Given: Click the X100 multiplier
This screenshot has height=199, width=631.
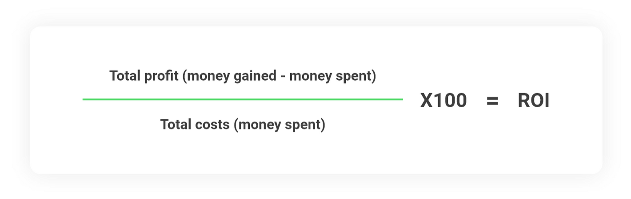Looking at the screenshot, I should point(443,101).
